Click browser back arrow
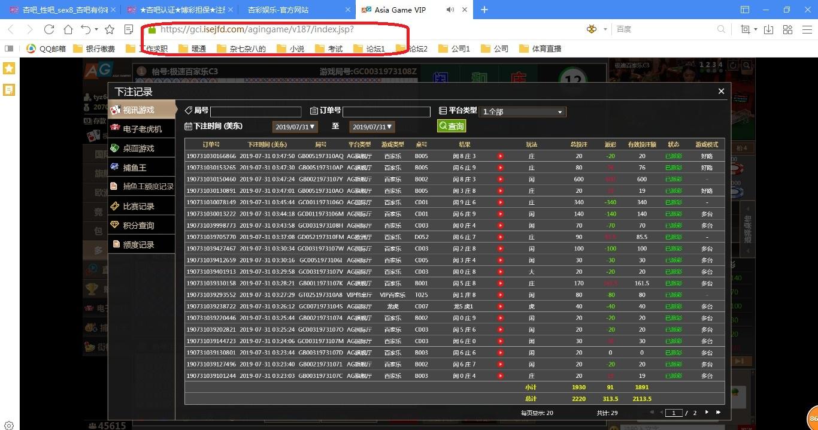This screenshot has height=430, width=818. (x=11, y=29)
